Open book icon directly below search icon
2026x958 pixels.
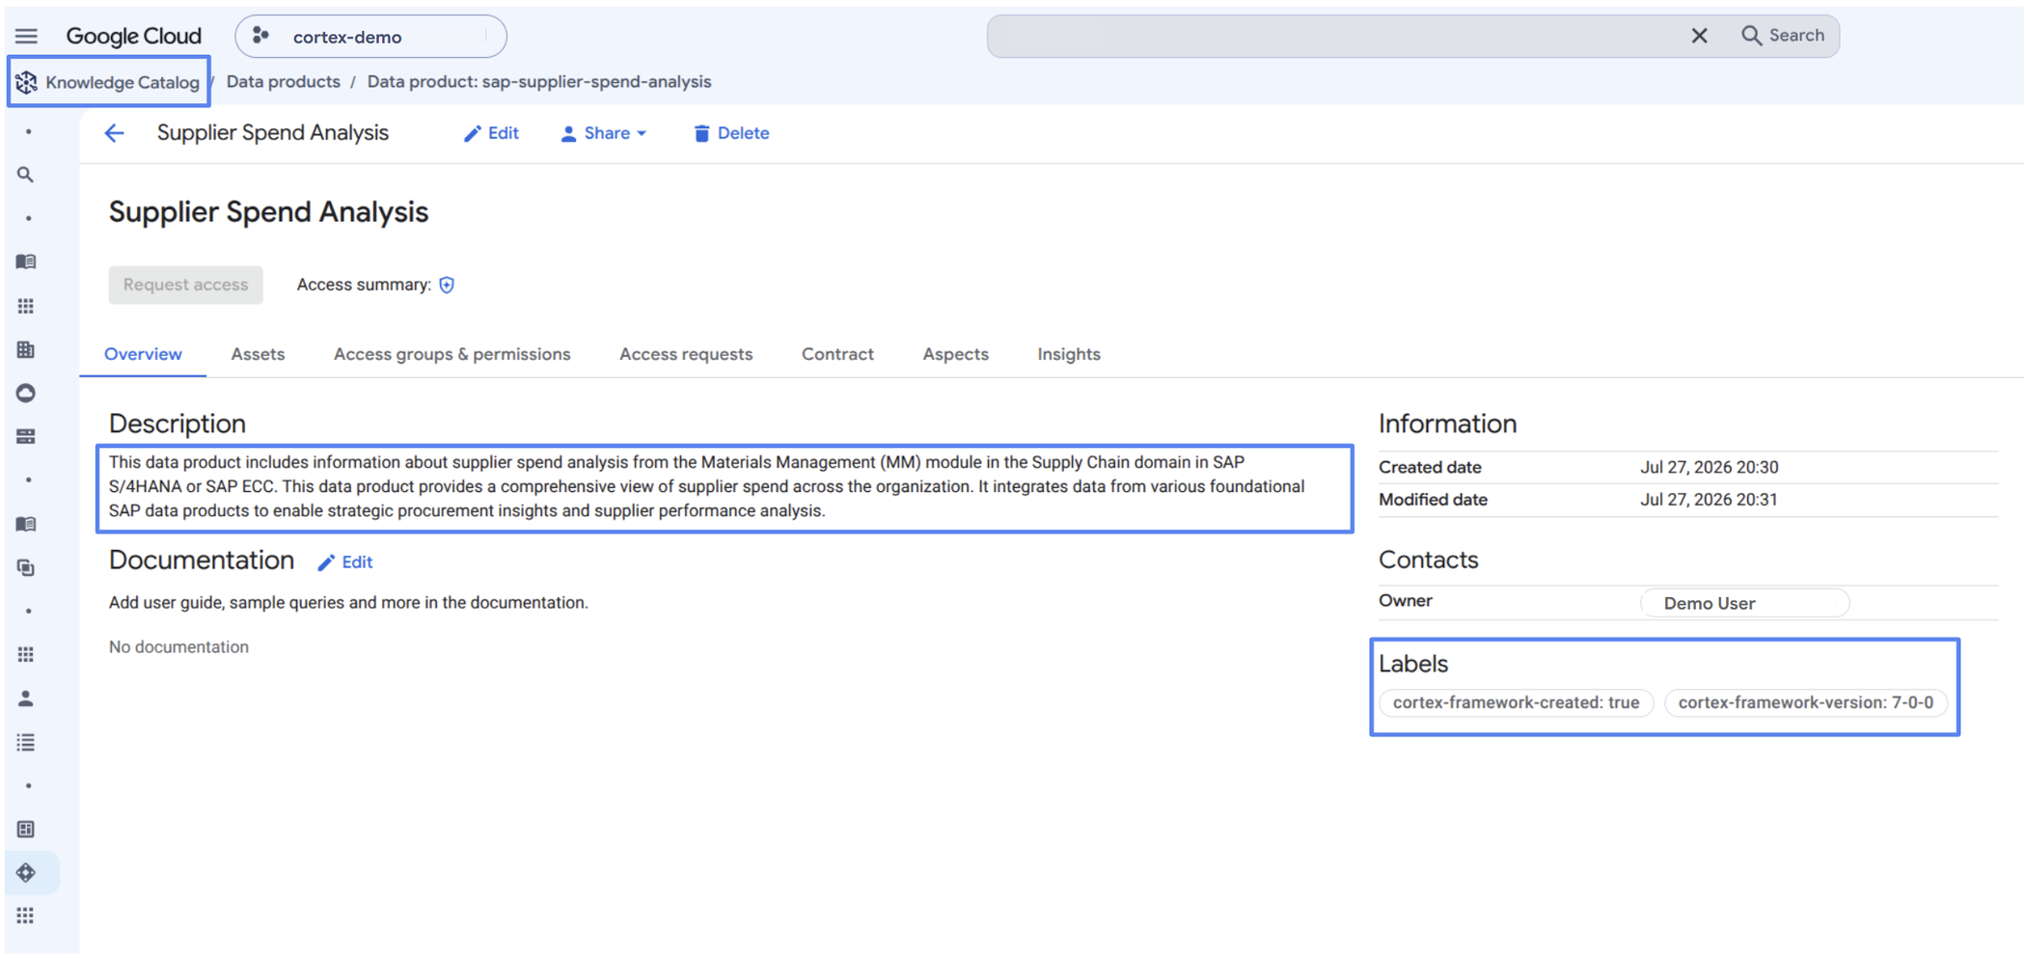coord(26,261)
